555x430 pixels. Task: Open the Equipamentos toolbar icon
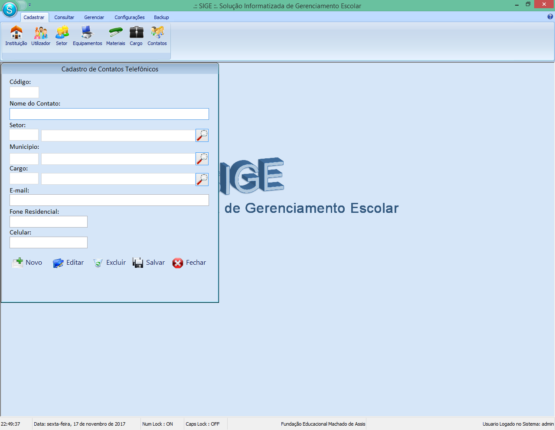click(x=87, y=35)
